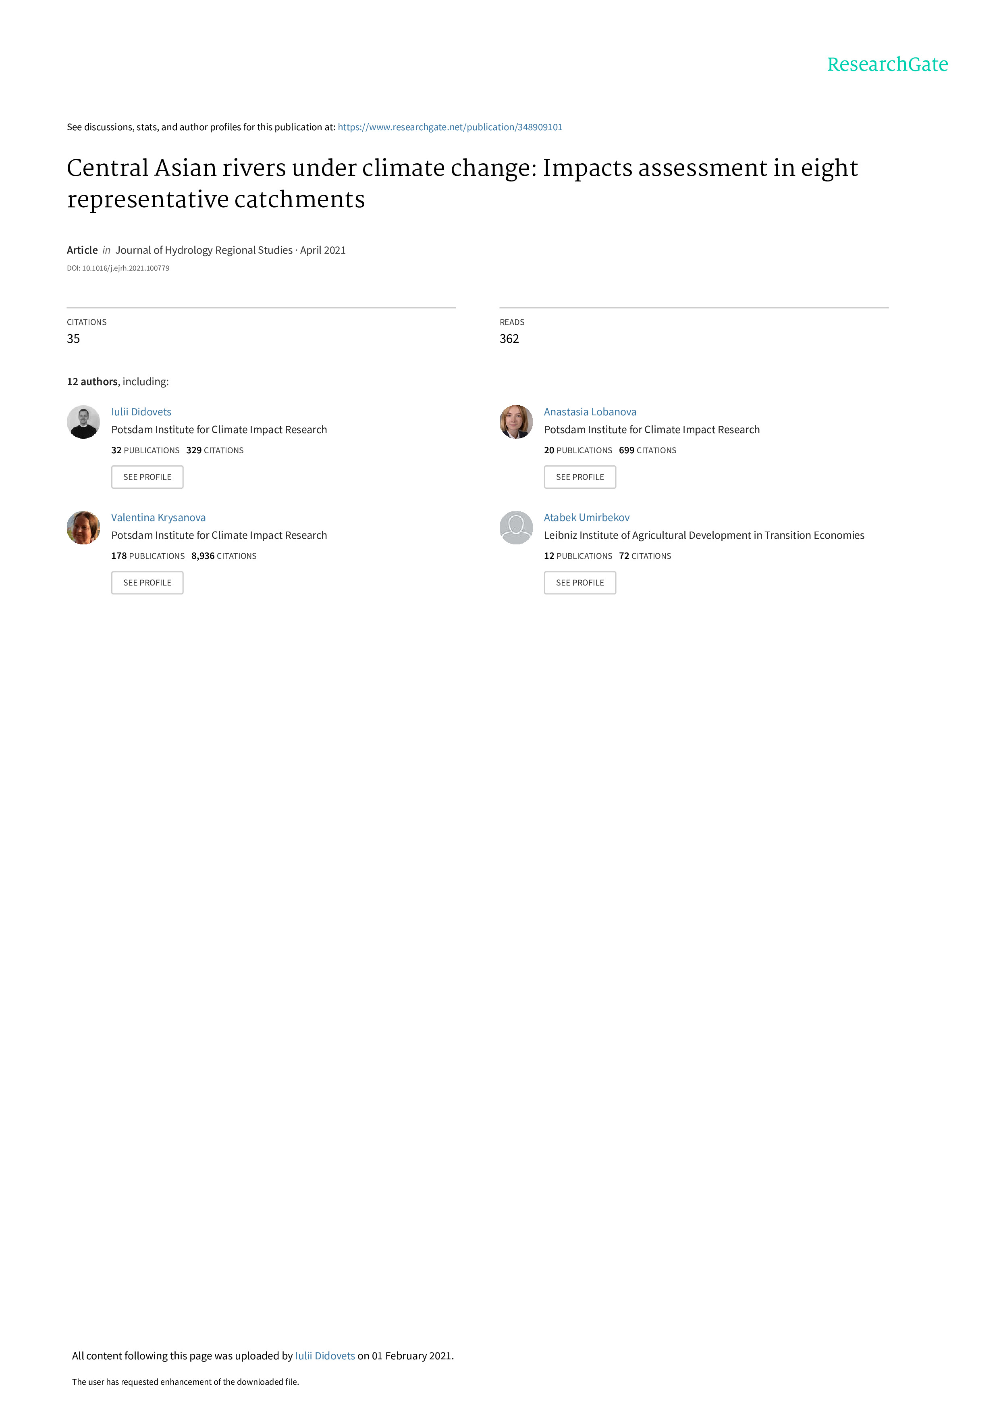Click See Profile under Anastasia Lobanova
999x1413 pixels.
580,477
